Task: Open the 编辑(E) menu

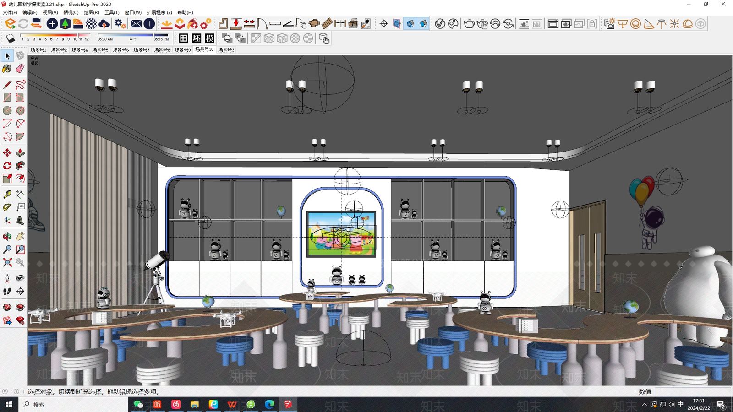Action: click(30, 12)
